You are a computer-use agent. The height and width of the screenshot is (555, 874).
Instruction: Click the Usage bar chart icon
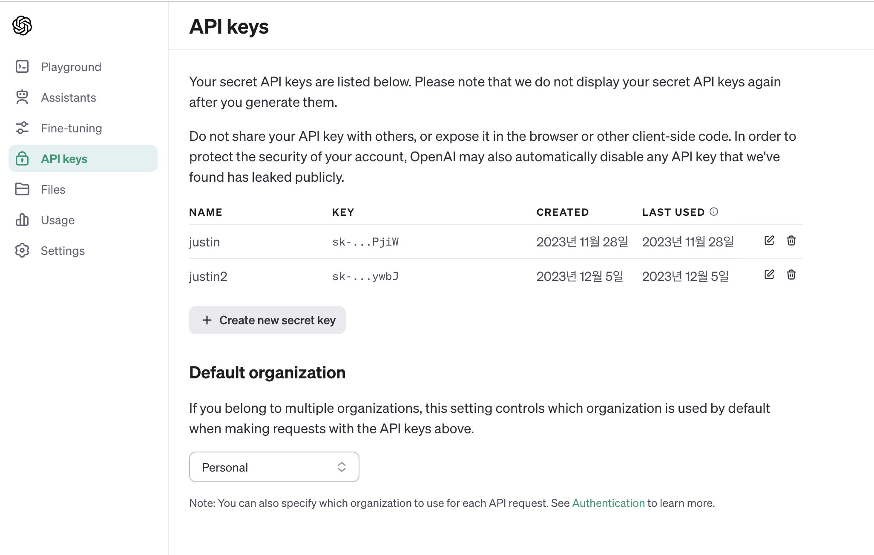(22, 220)
